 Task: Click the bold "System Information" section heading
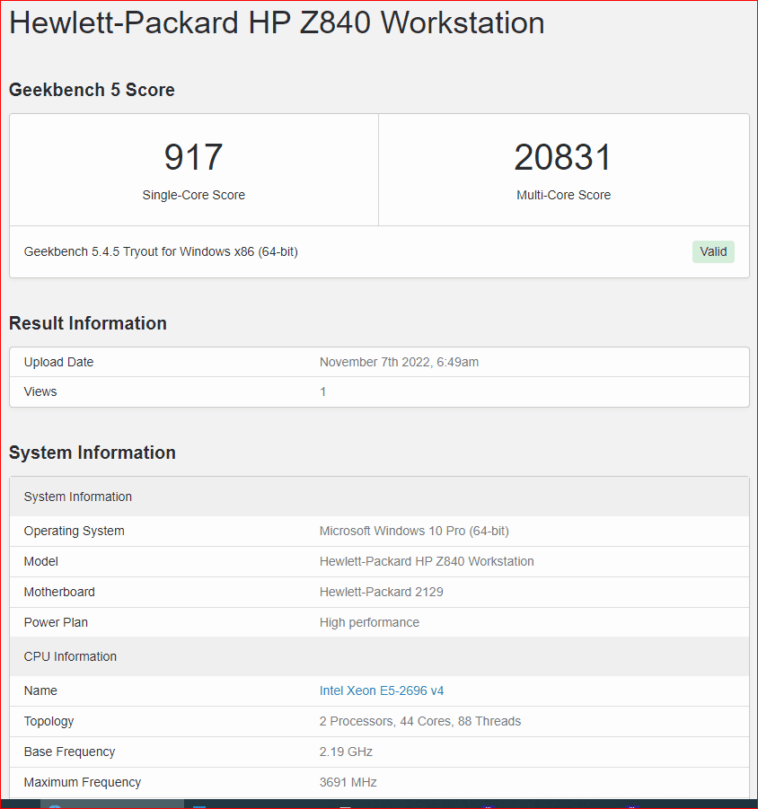93,453
